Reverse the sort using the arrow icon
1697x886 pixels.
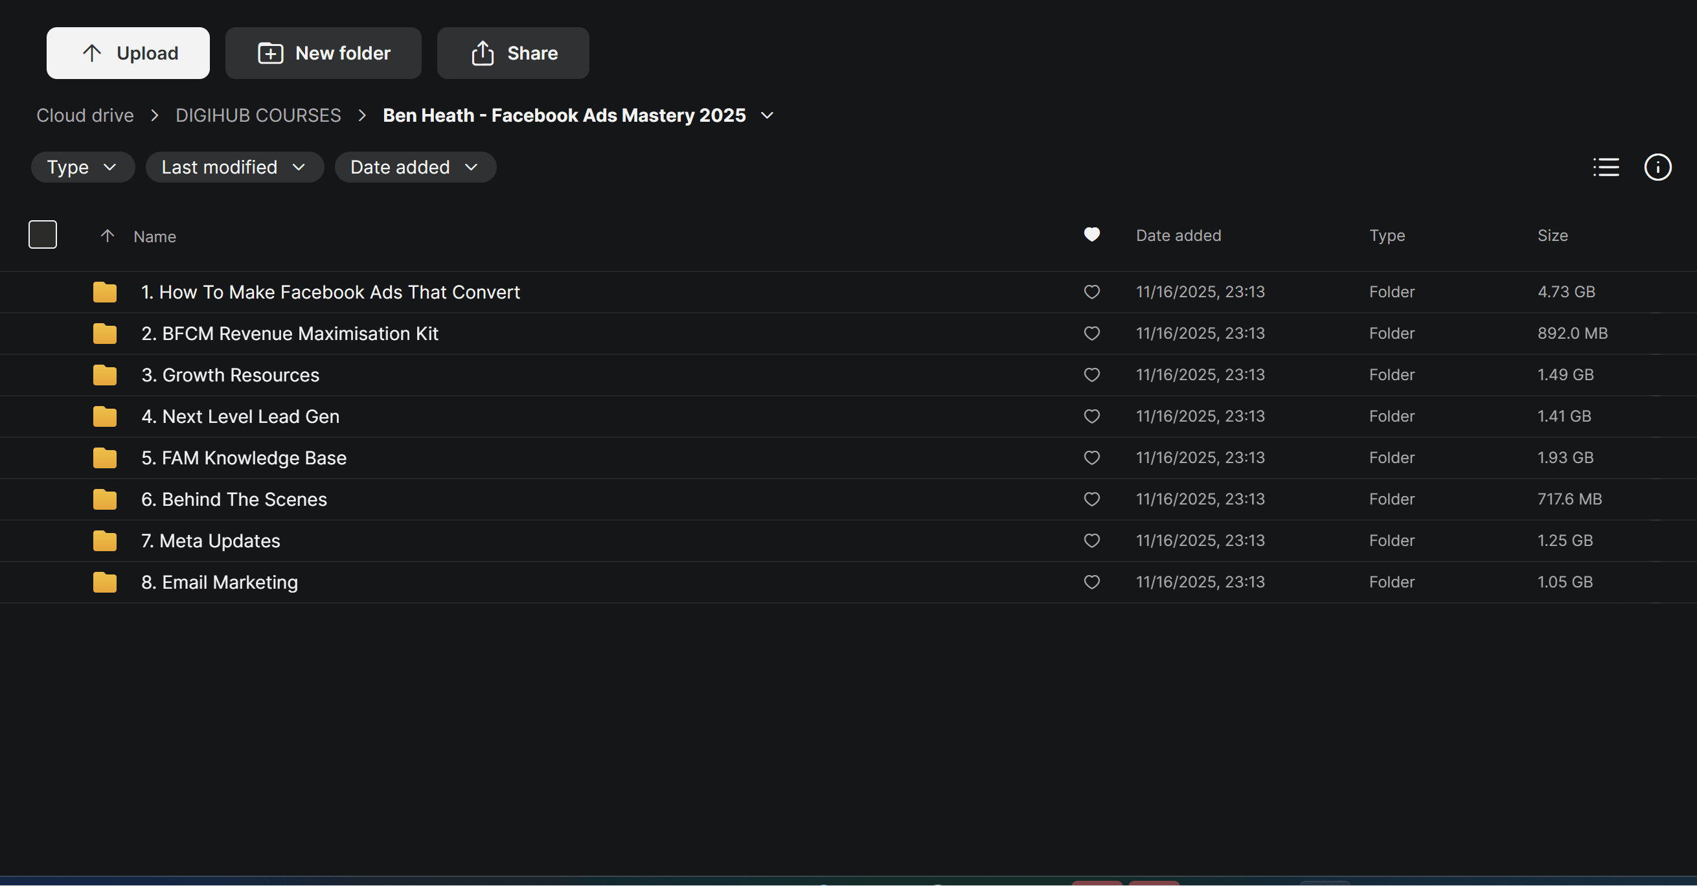(x=108, y=236)
